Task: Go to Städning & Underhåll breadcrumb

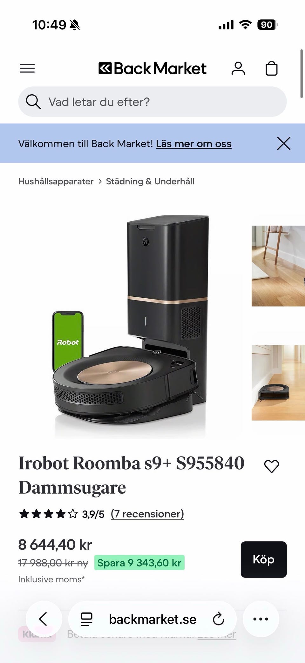Action: [x=150, y=181]
